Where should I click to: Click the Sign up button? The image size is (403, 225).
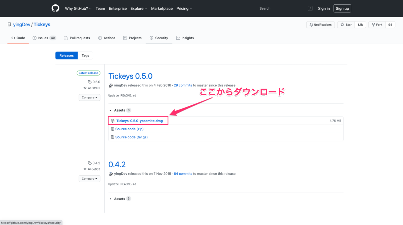342,8
